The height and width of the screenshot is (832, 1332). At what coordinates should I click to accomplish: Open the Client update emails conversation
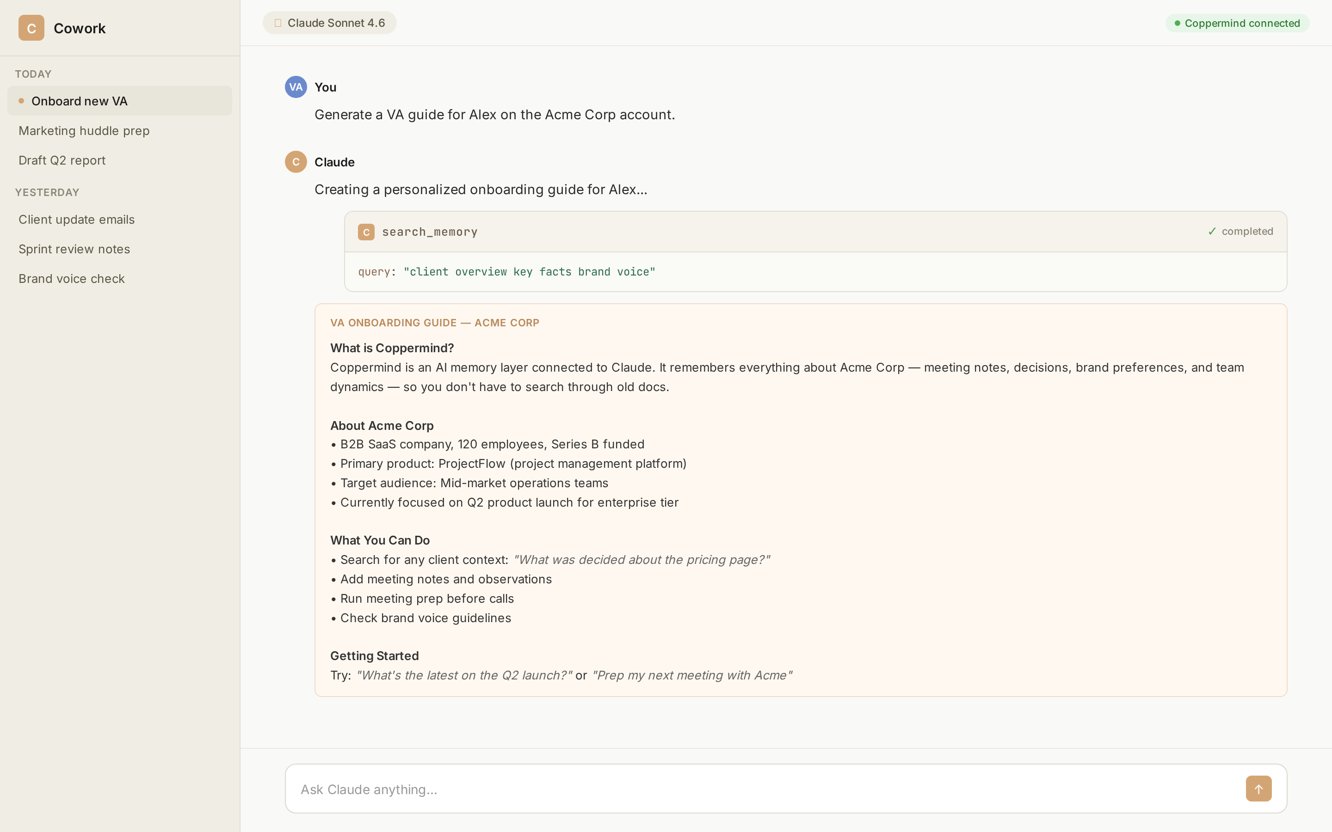click(119, 220)
